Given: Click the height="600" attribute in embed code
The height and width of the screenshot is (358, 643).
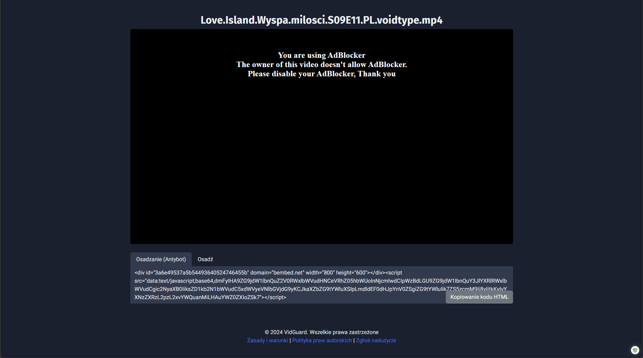Looking at the screenshot, I should (x=351, y=273).
